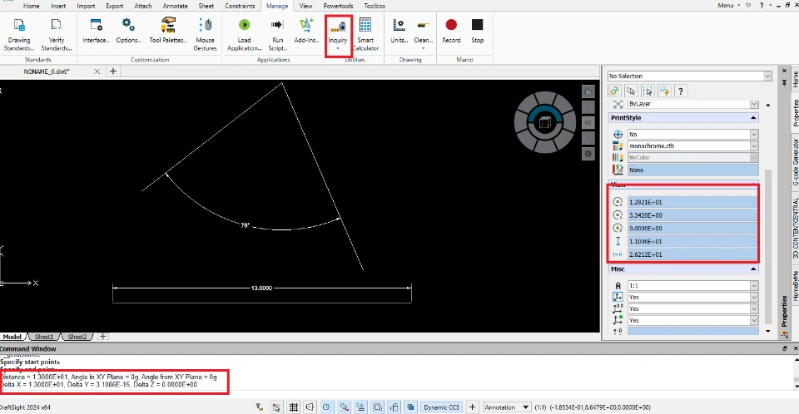Switch to the Insert ribbon tab
The height and width of the screenshot is (414, 799).
pyautogui.click(x=58, y=6)
